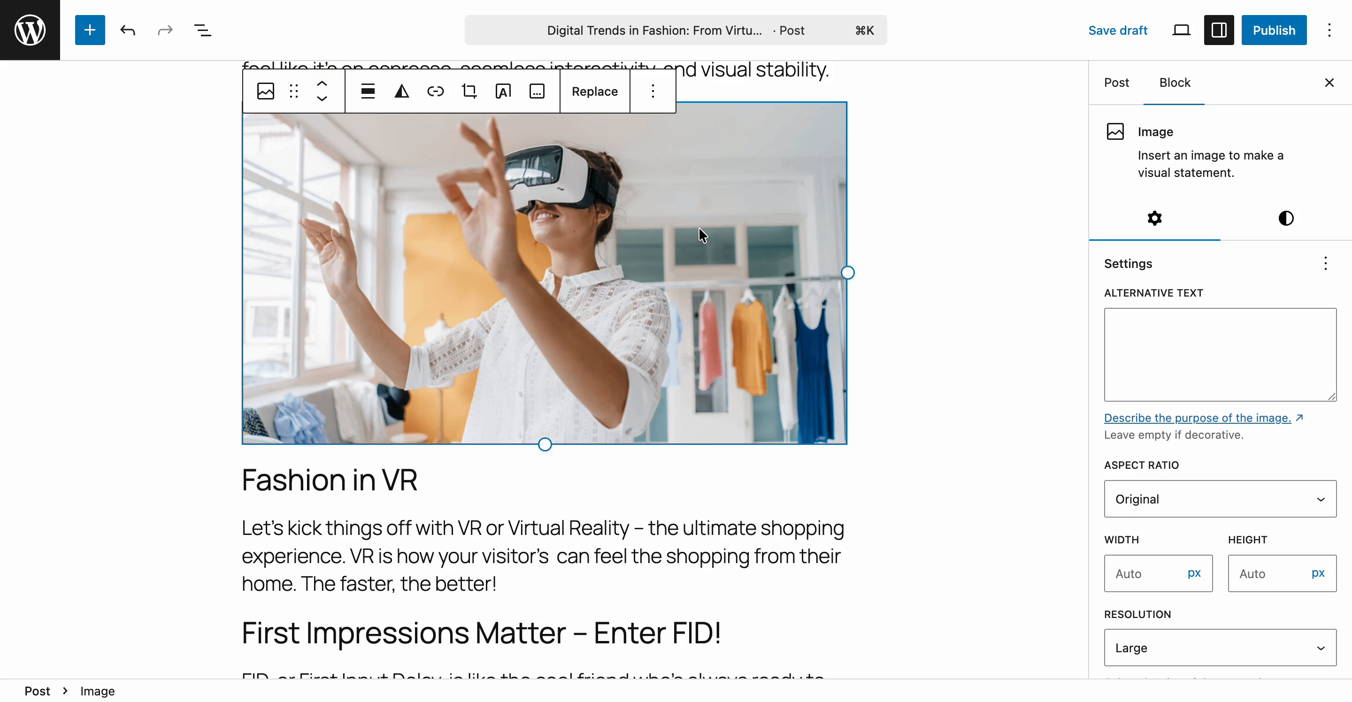1352x702 pixels.
Task: Open the document overview list
Action: click(x=203, y=30)
